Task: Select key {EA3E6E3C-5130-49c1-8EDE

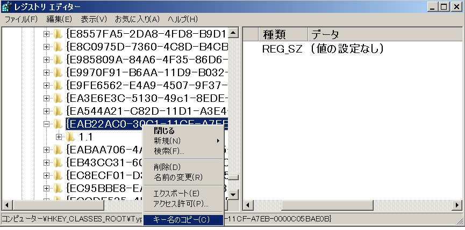Action: coord(147,98)
